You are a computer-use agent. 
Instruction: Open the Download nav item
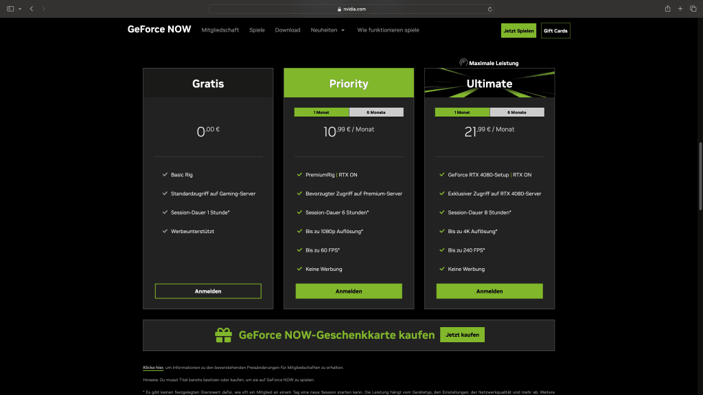click(x=288, y=30)
